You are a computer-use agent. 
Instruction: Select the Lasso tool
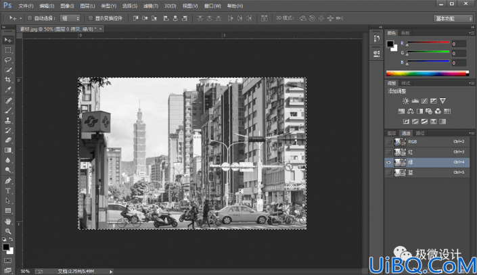click(8, 60)
